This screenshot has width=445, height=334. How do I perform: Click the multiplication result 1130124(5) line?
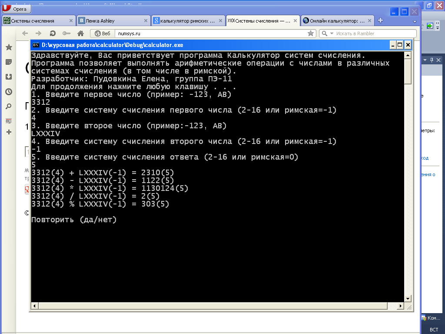(110, 188)
